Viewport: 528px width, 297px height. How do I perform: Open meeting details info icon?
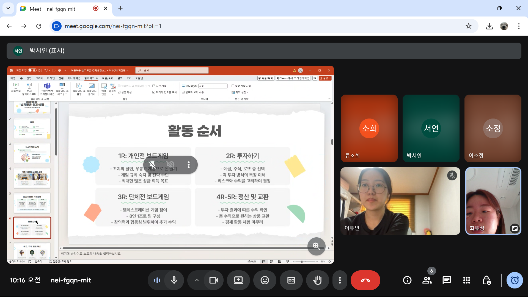[x=407, y=280]
